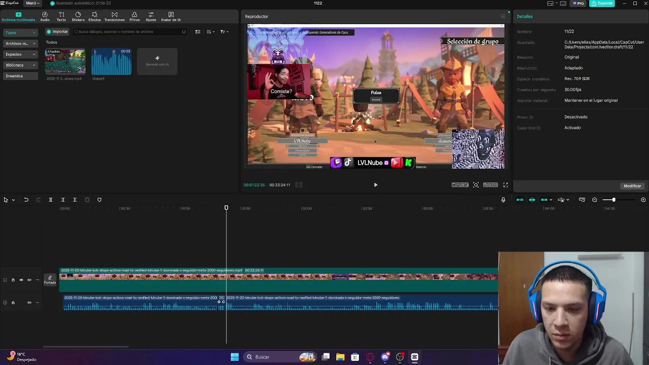Open the layout switcher in title bar
The height and width of the screenshot is (365, 649).
pos(553,3)
